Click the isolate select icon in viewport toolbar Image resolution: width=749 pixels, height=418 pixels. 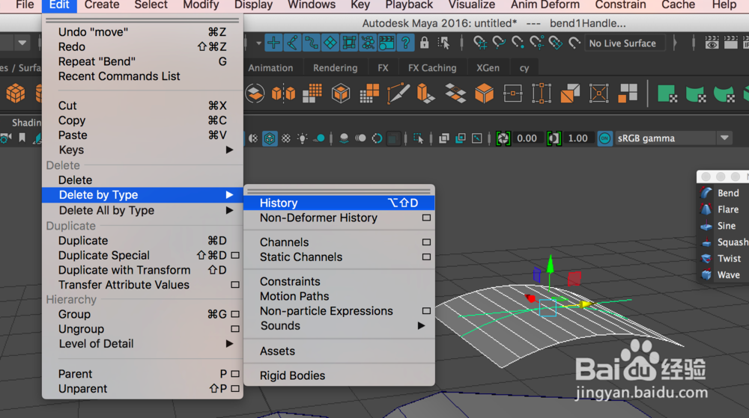click(x=419, y=138)
